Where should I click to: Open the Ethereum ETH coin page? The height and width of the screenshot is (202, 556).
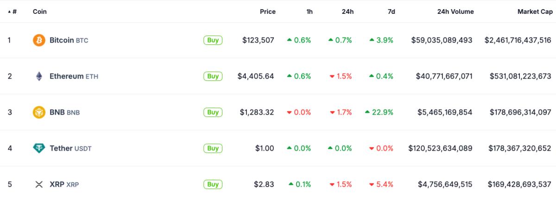pos(74,76)
